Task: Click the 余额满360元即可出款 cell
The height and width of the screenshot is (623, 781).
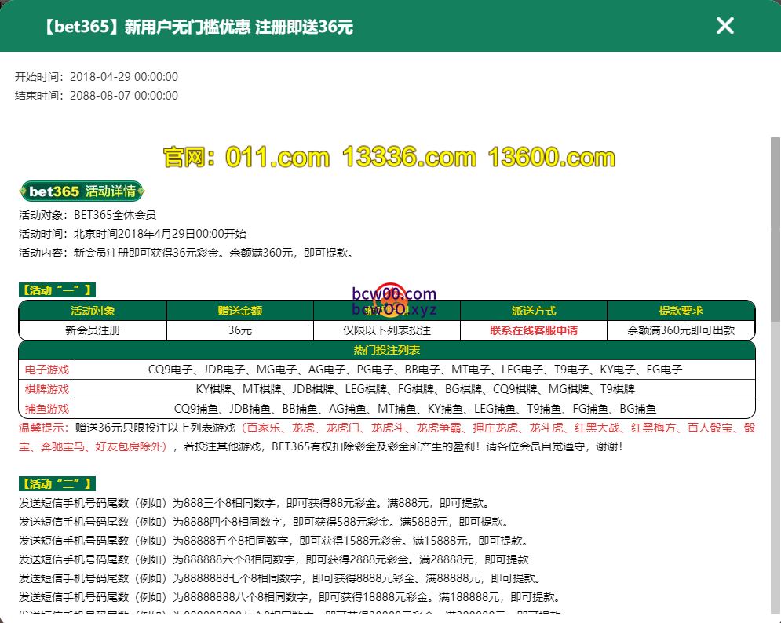Action: pos(681,330)
